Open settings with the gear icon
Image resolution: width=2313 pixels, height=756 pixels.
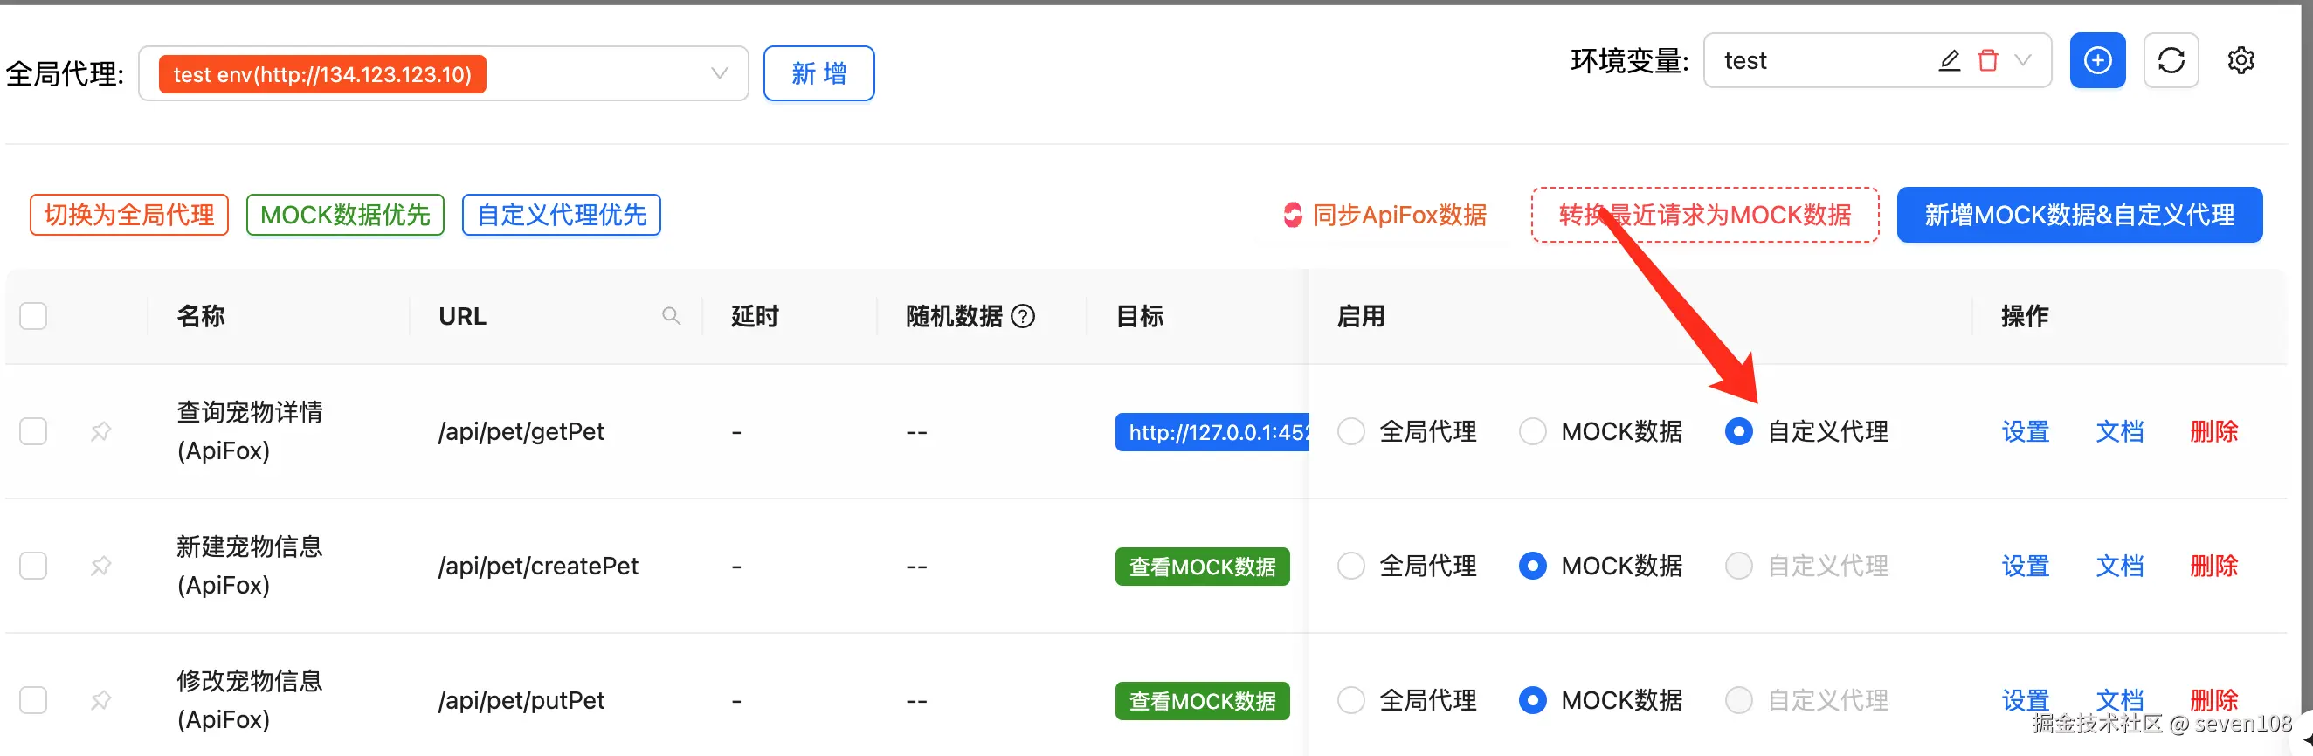tap(2241, 60)
